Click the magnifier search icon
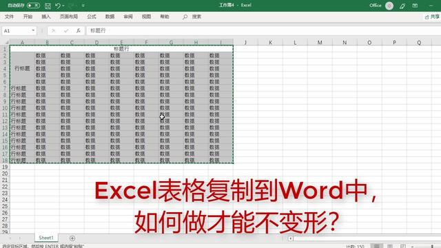Screen dimensions: 441x248 coord(185,17)
